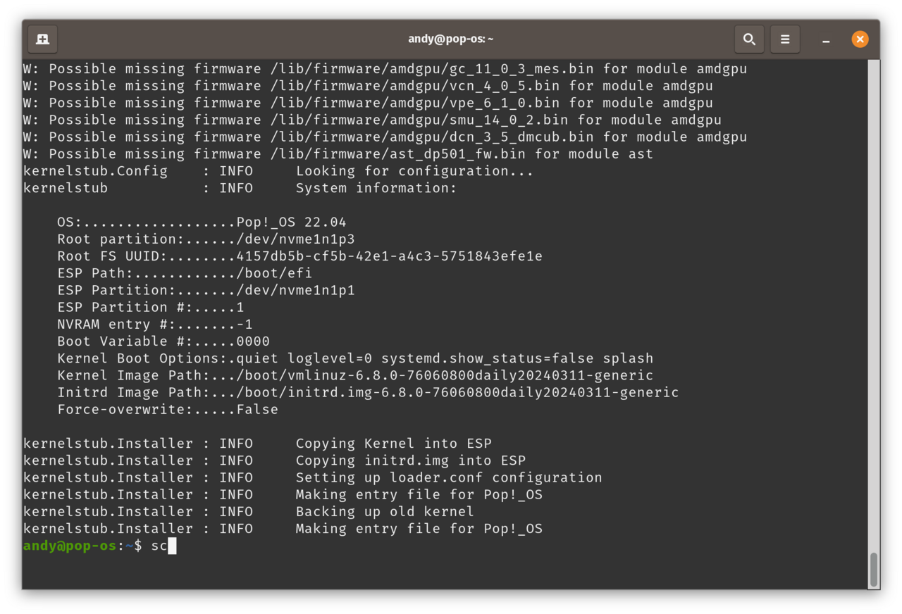Minimize the terminal window
Image resolution: width=902 pixels, height=614 pixels.
tap(826, 39)
